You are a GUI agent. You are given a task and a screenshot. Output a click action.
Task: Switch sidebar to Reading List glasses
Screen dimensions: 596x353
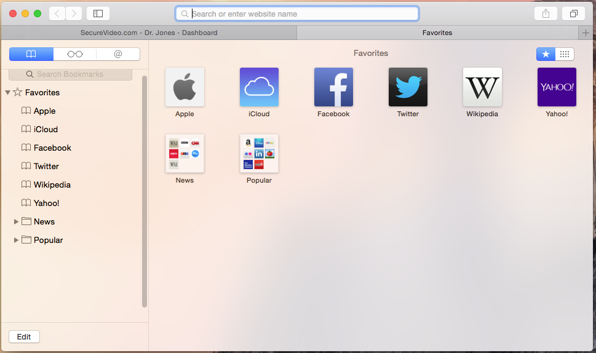(x=75, y=54)
